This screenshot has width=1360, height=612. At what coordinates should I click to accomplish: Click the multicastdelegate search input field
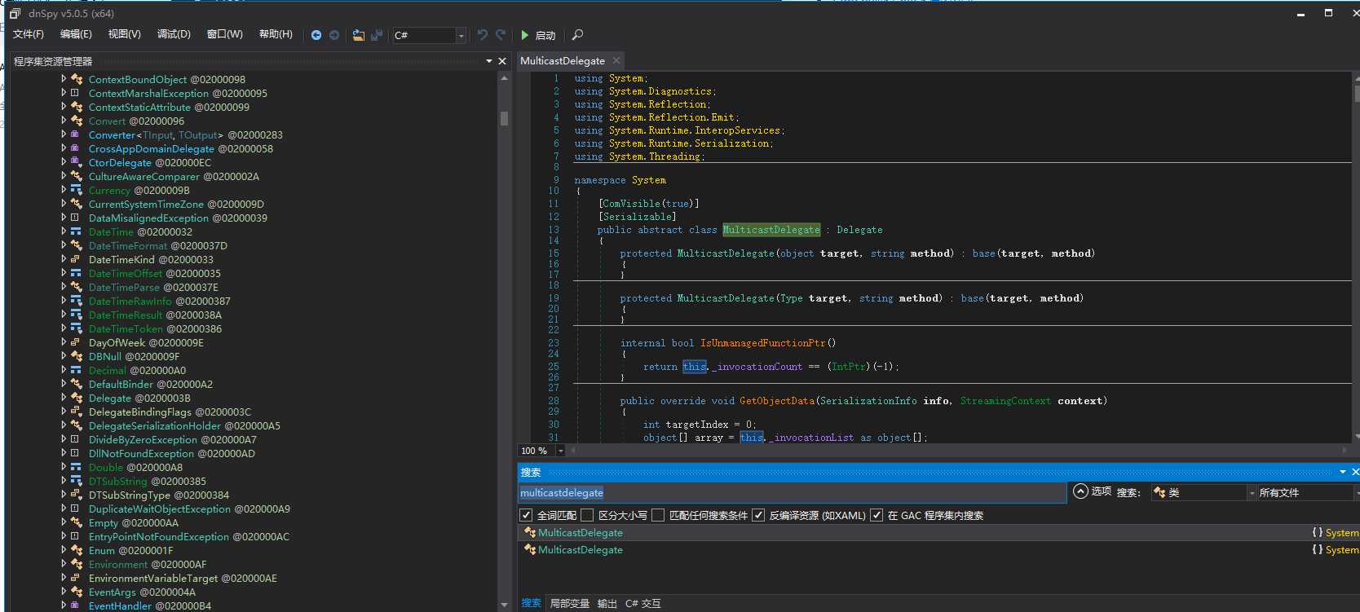[x=791, y=493]
